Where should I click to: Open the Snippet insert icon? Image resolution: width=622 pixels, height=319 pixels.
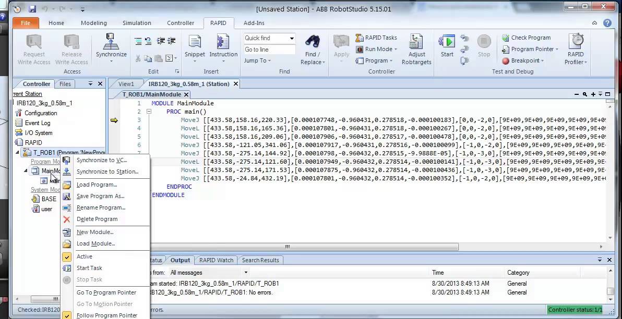click(195, 42)
